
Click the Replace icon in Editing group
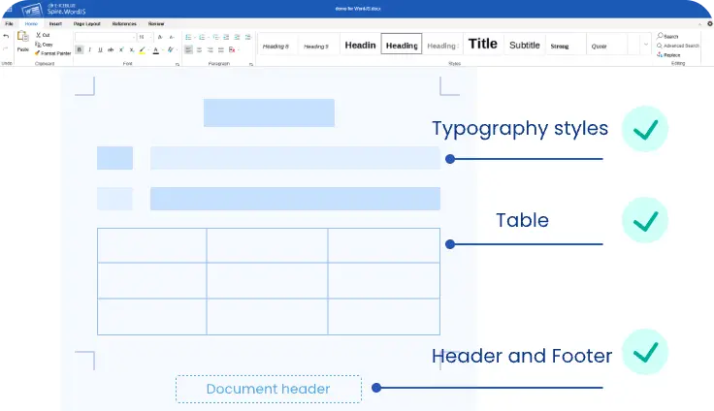[660, 55]
